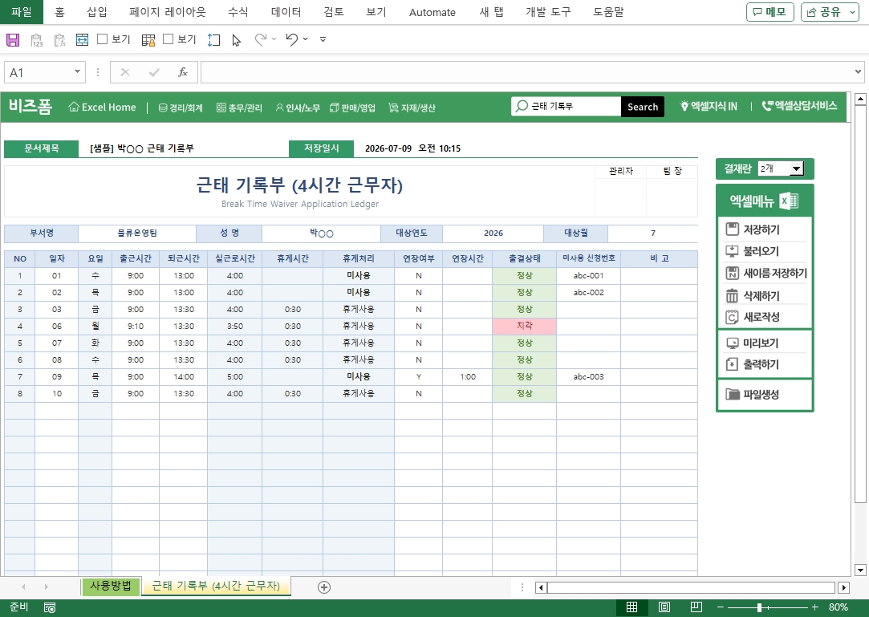The width and height of the screenshot is (869, 617).
Task: Open the Automate ribbon tab
Action: (x=432, y=12)
